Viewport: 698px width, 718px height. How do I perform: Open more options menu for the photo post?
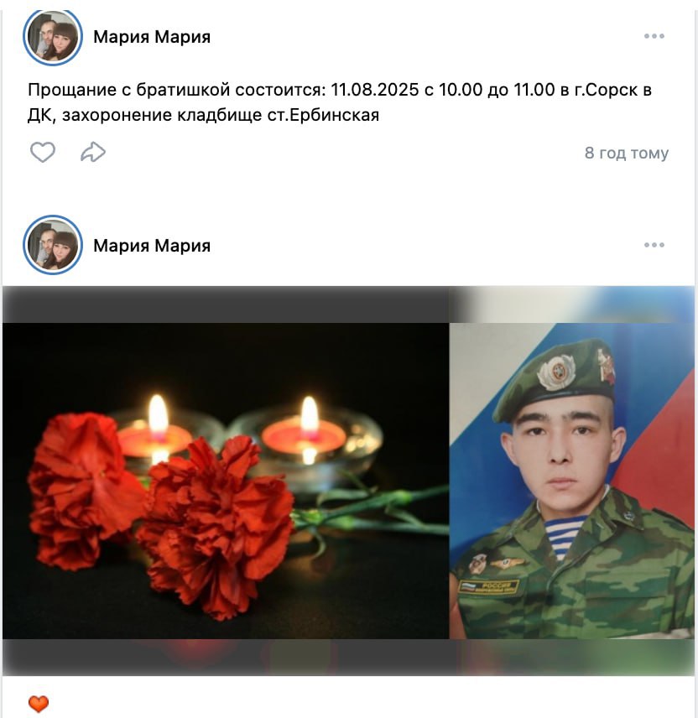coord(654,245)
